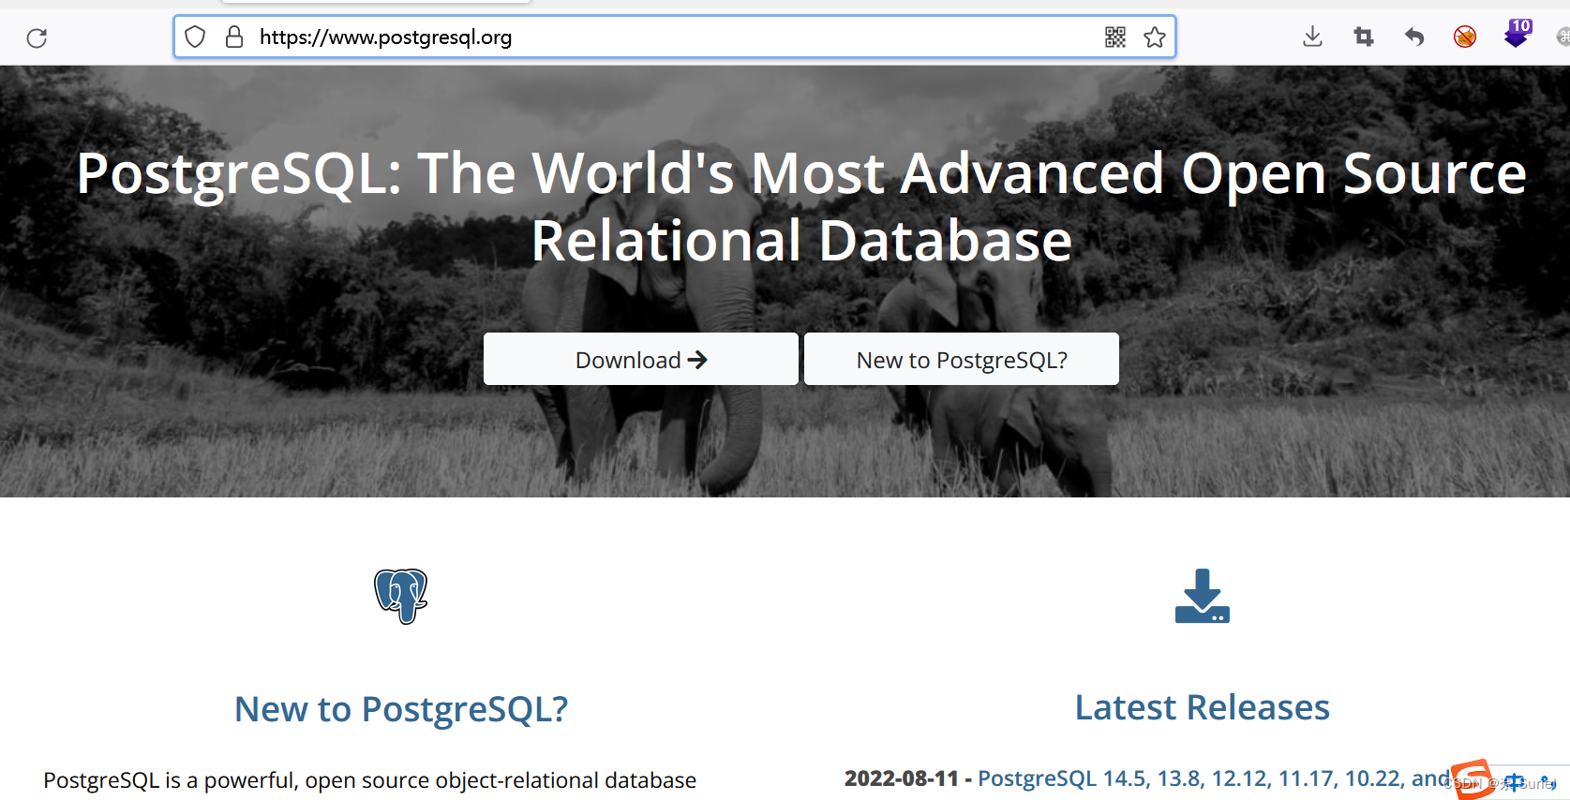Click the hero banner's New to PostgreSQL? button
This screenshot has width=1570, height=800.
pyautogui.click(x=962, y=360)
